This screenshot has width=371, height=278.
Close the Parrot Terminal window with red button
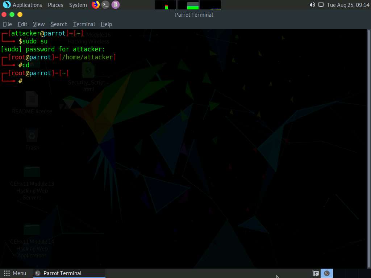(4, 14)
